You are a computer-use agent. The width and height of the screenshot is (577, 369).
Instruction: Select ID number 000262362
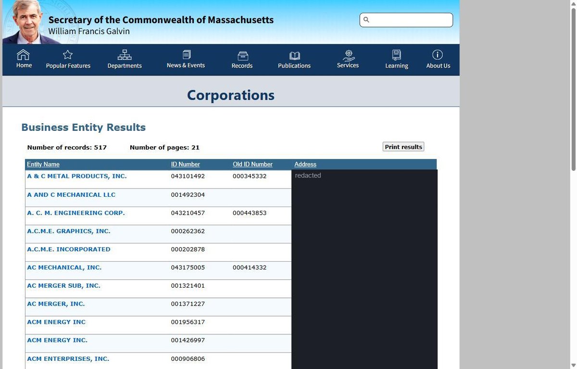pos(188,231)
